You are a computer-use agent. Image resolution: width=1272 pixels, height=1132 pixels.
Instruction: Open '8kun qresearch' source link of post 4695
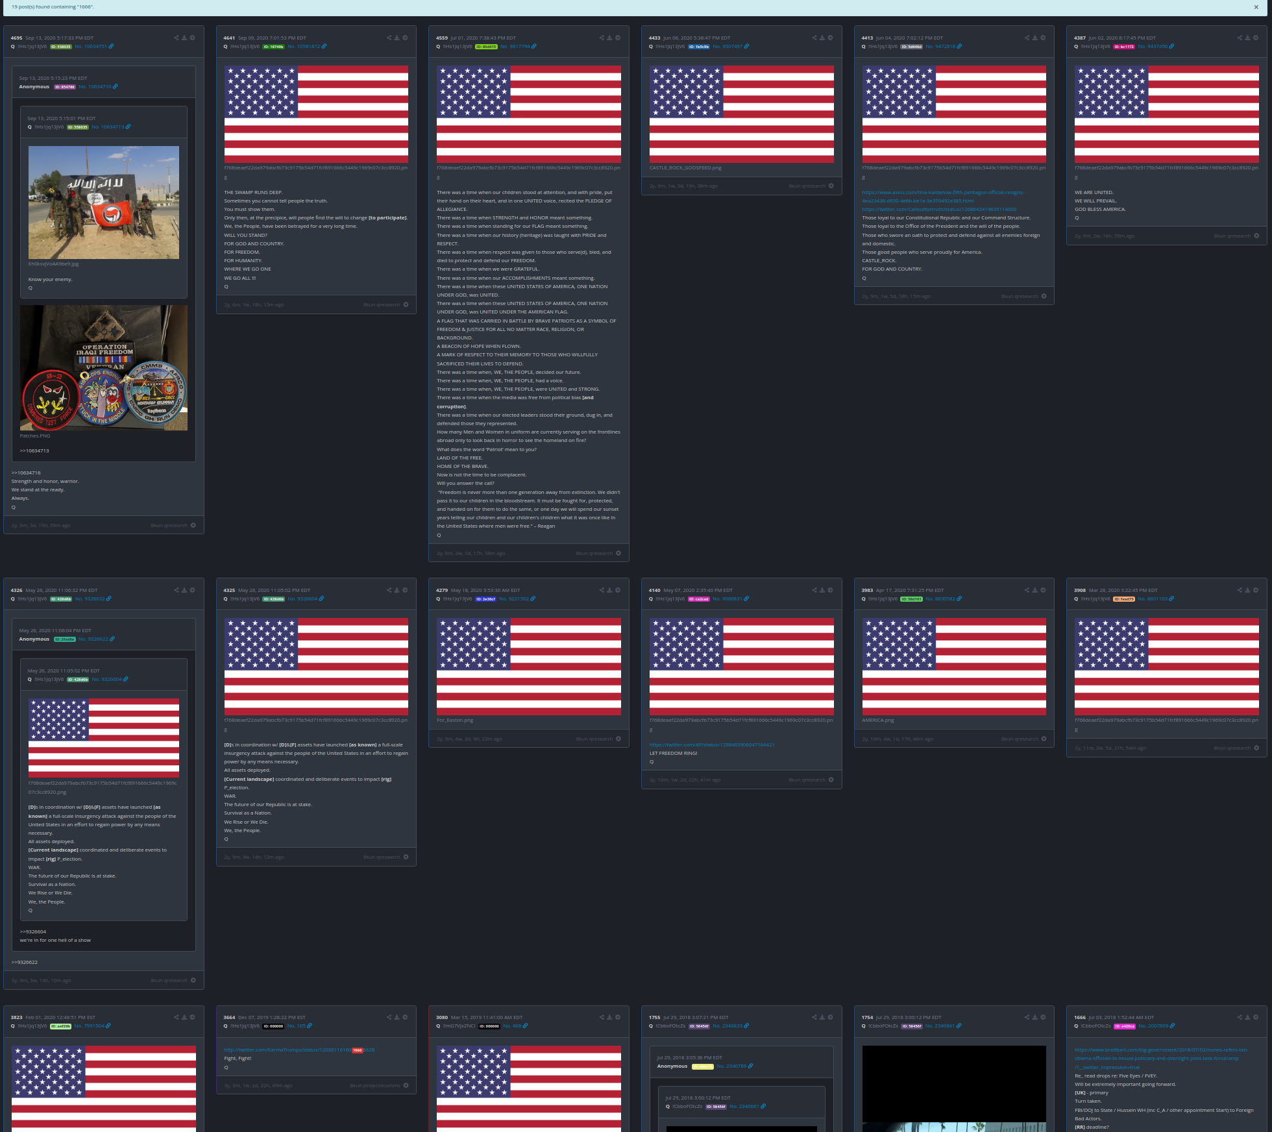click(169, 525)
